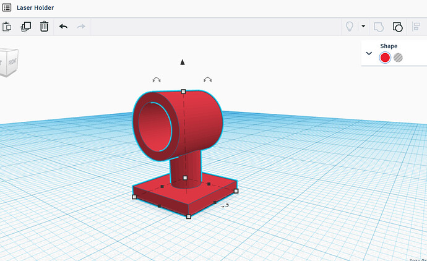Click the white handle at the base's front corner
This screenshot has width=427, height=261.
click(189, 216)
